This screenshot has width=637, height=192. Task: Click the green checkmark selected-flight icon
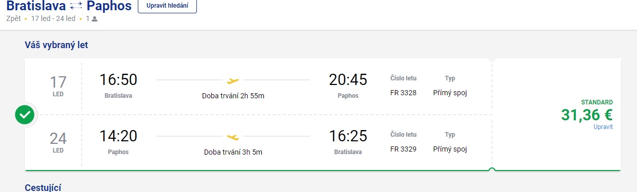point(25,115)
